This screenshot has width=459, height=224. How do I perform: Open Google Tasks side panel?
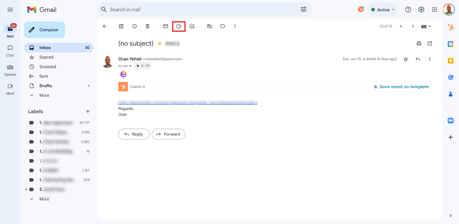tap(451, 77)
